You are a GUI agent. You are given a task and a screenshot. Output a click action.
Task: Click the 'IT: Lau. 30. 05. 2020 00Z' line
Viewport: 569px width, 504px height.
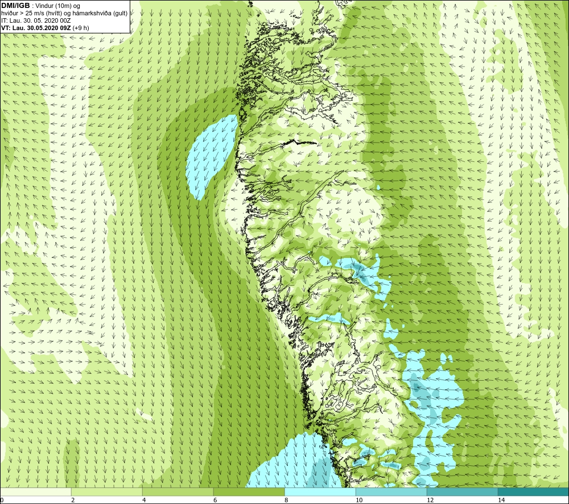point(36,20)
